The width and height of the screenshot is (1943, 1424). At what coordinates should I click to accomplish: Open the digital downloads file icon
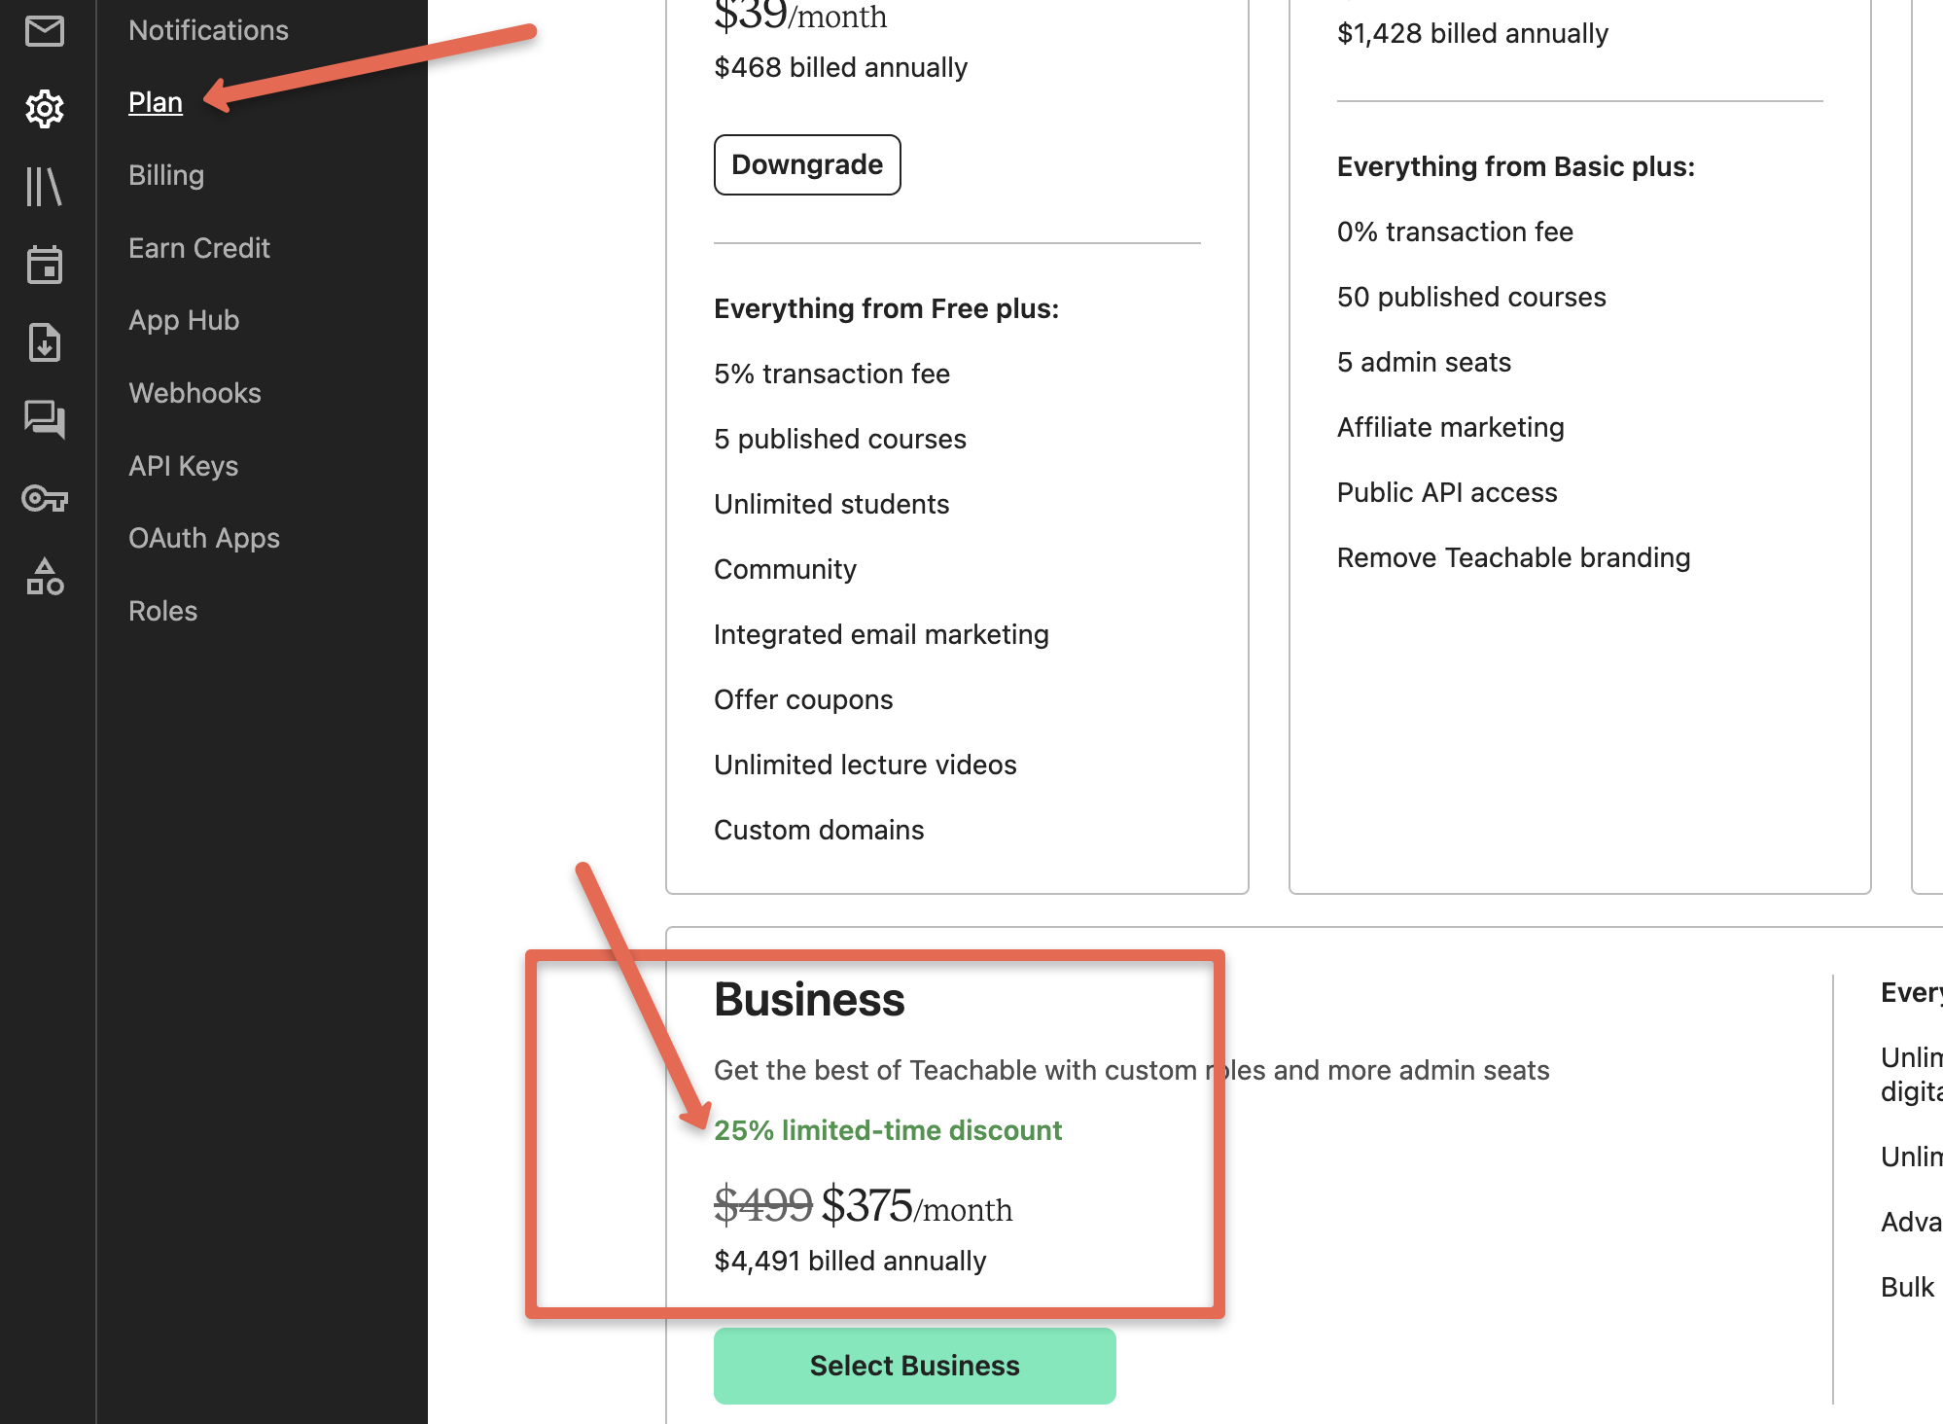coord(45,342)
